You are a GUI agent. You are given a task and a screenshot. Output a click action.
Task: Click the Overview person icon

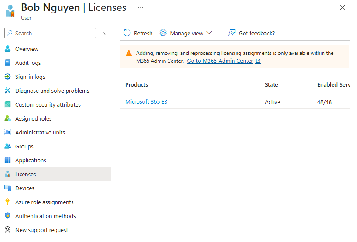point(7,49)
